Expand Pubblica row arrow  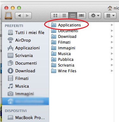[112, 60]
